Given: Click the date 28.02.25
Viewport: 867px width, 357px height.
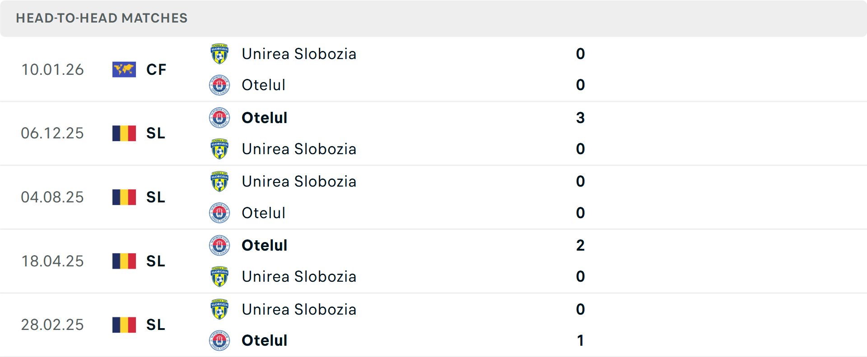Looking at the screenshot, I should pyautogui.click(x=52, y=325).
